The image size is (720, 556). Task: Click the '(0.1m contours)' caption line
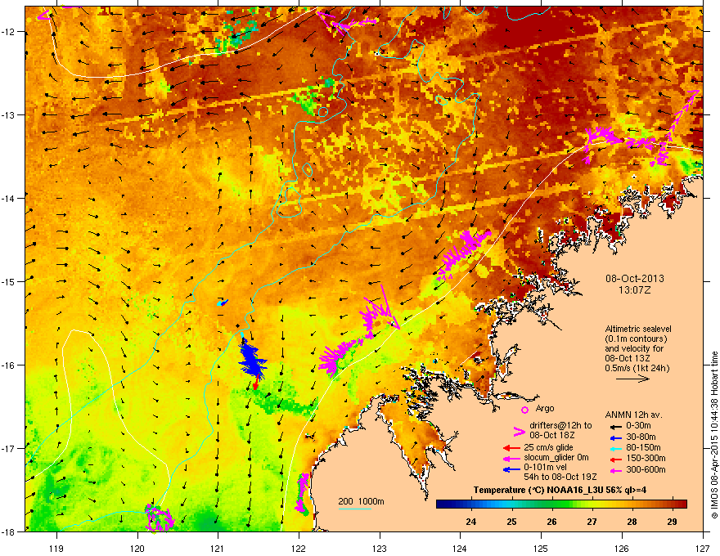tap(636, 339)
